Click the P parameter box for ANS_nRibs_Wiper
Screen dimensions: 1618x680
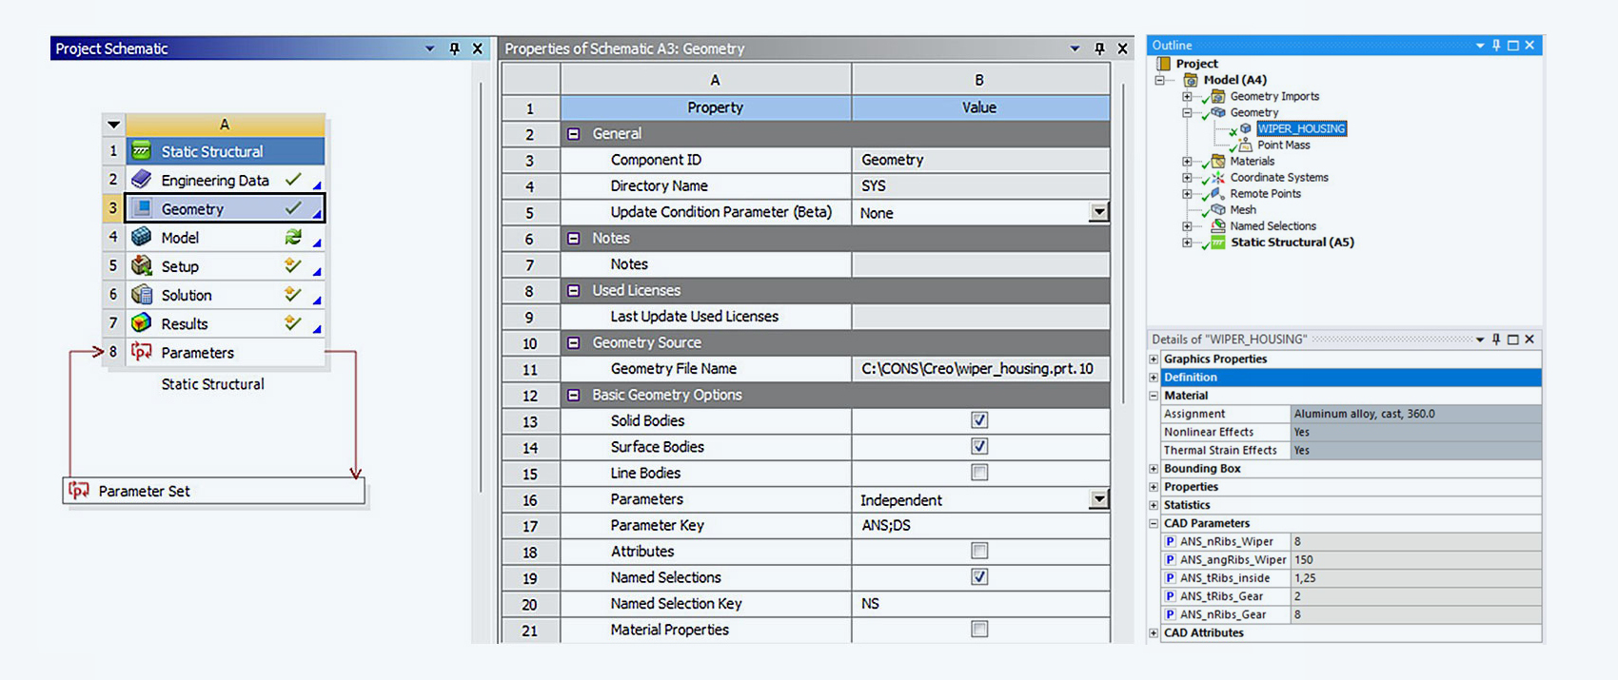[1170, 541]
